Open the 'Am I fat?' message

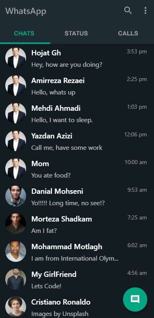tap(44, 230)
